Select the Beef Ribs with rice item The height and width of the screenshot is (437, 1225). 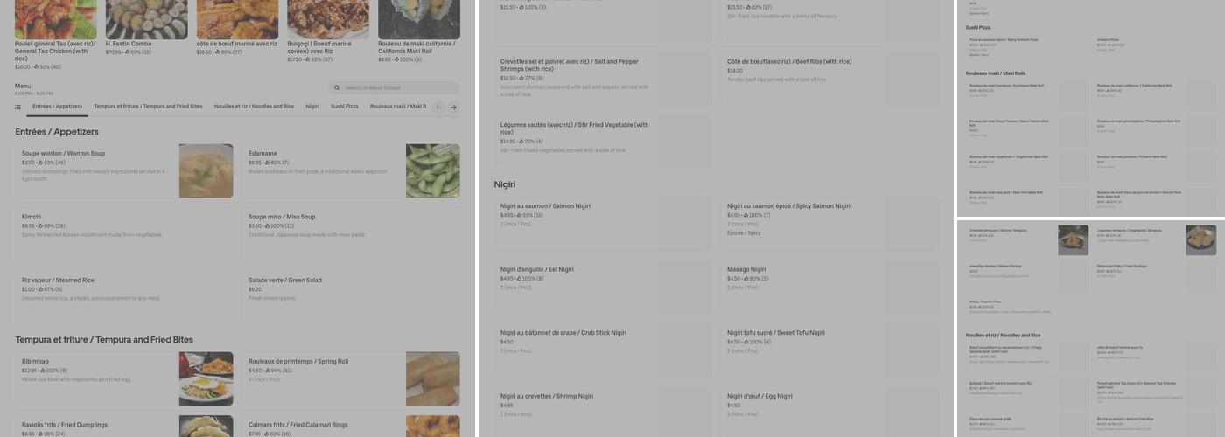[829, 79]
